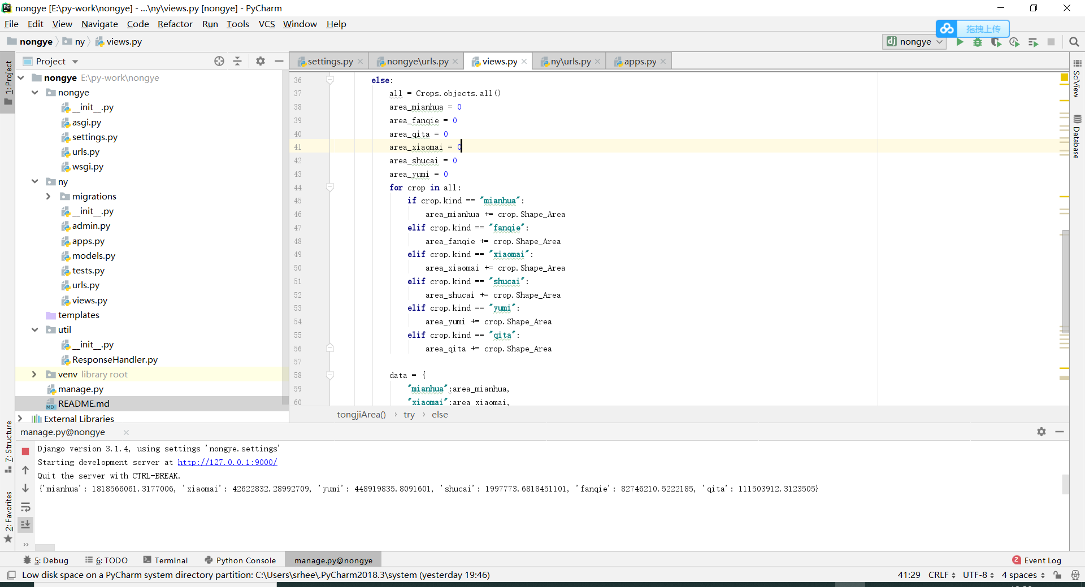Collapse the util folder
This screenshot has height=587, width=1085.
coord(34,330)
